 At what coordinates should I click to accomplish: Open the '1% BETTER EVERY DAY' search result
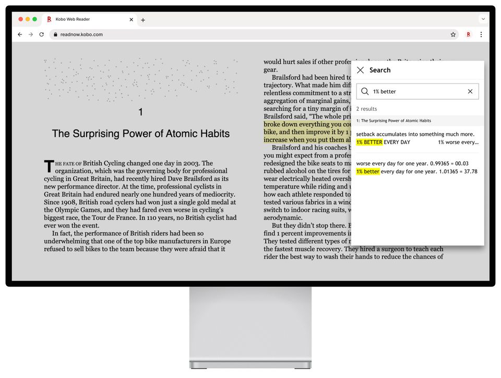[417, 138]
